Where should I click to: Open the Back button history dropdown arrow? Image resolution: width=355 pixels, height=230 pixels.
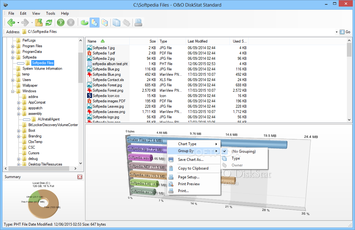click(18, 23)
